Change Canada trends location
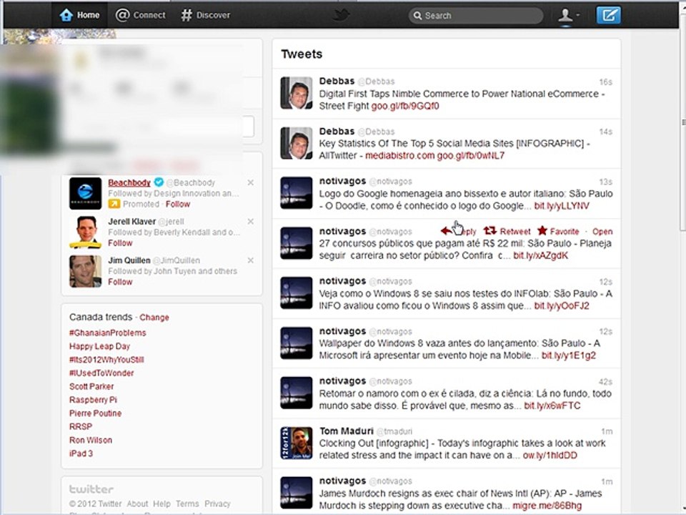This screenshot has width=686, height=515. (x=154, y=318)
